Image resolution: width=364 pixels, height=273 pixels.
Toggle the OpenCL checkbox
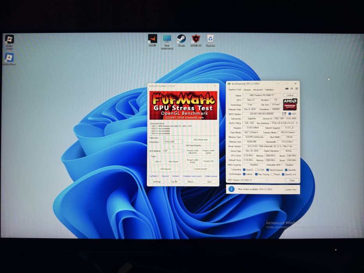[244, 170]
